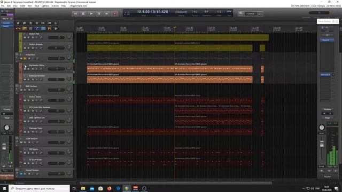Click the horizontal arrange view scrollbar
This screenshot has width=342, height=192.
point(176,183)
